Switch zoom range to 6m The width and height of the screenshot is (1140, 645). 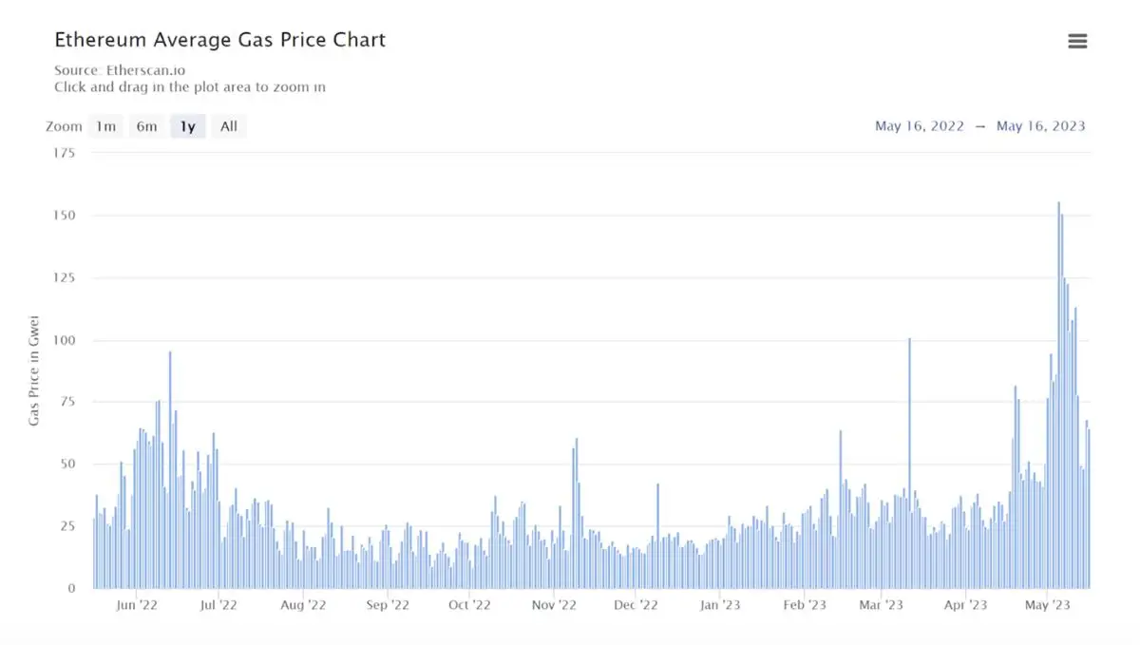[x=146, y=126]
